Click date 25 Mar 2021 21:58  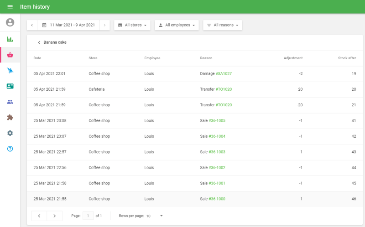pos(50,183)
